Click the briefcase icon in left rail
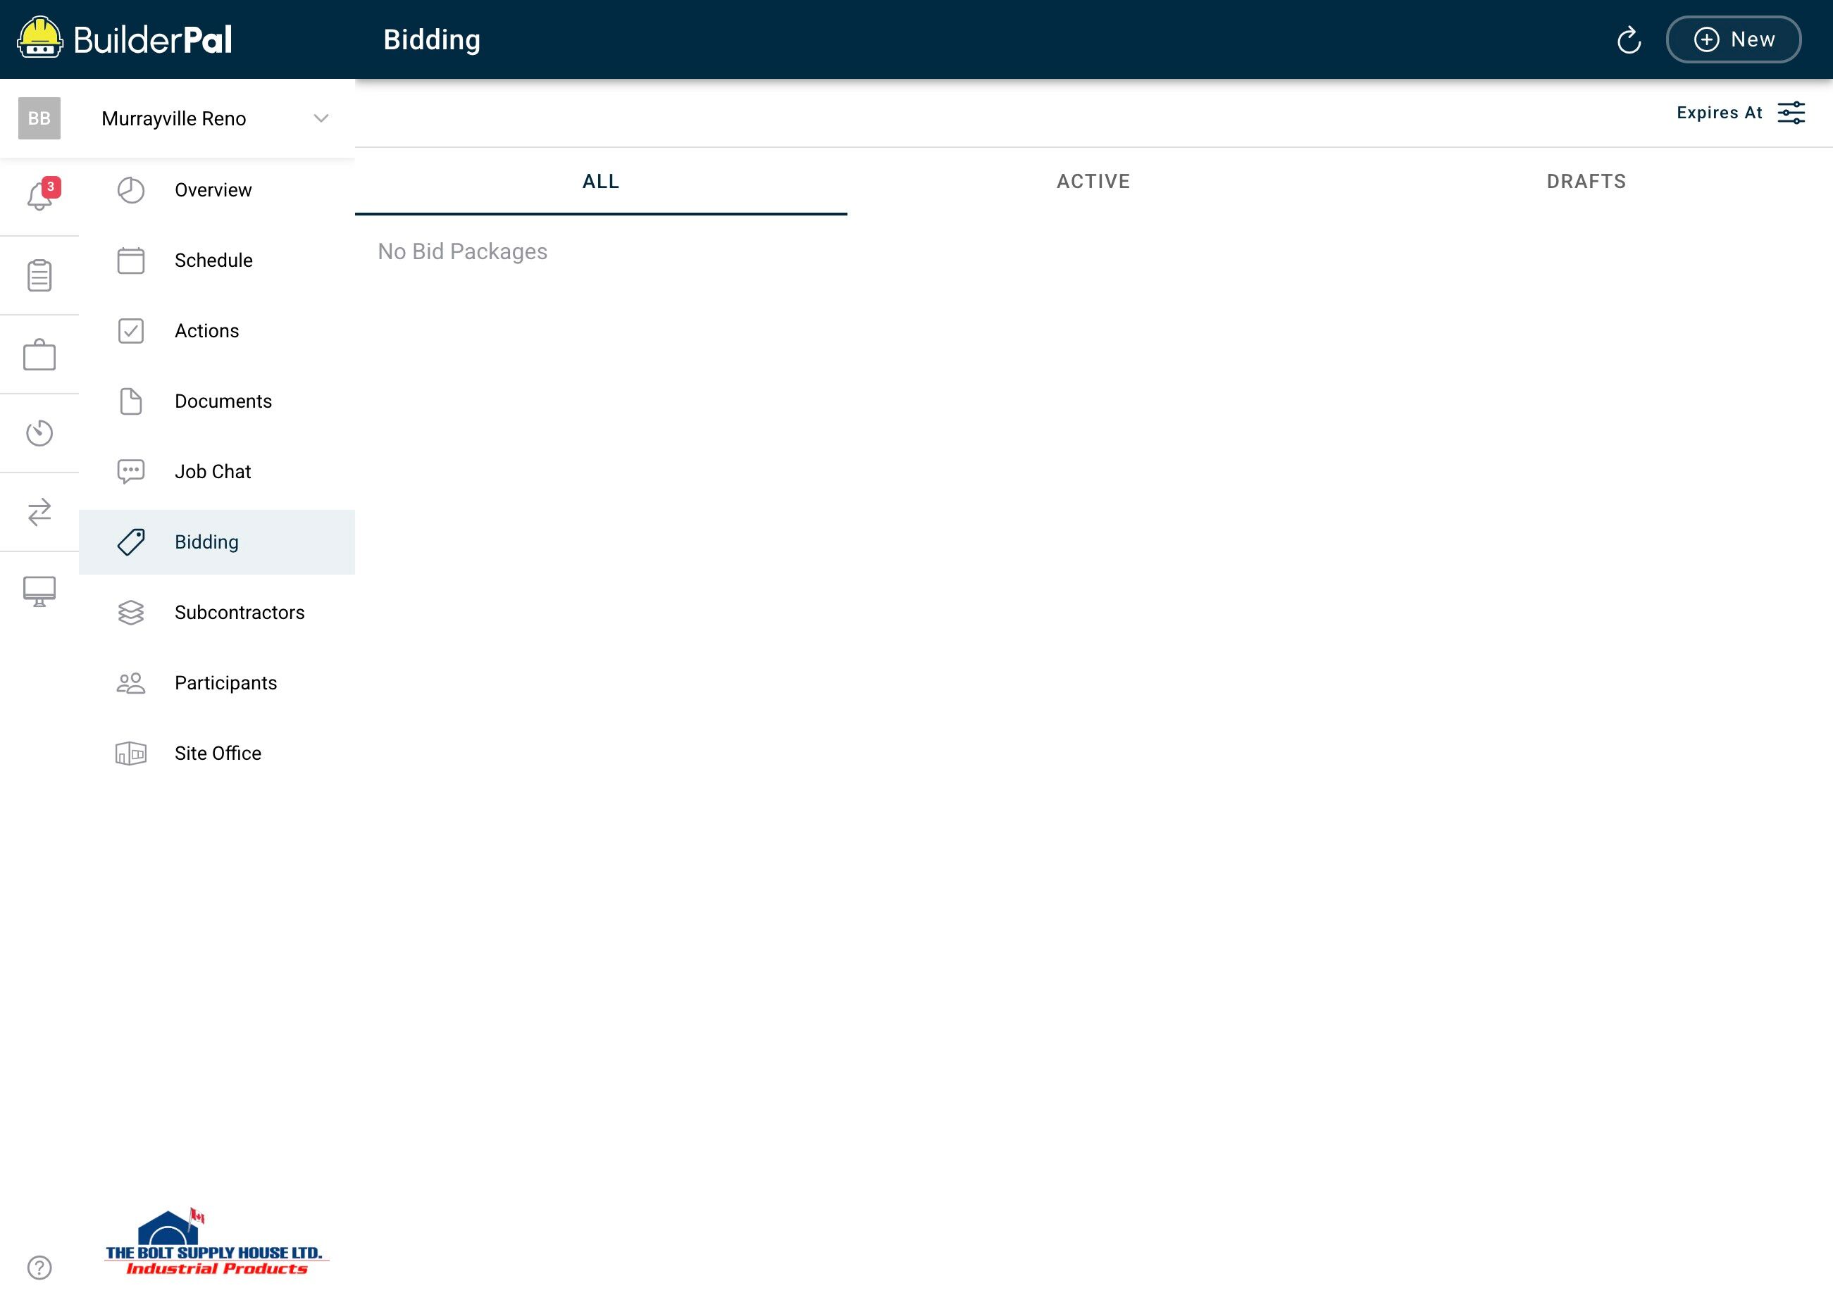This screenshot has width=1833, height=1307. [x=39, y=354]
